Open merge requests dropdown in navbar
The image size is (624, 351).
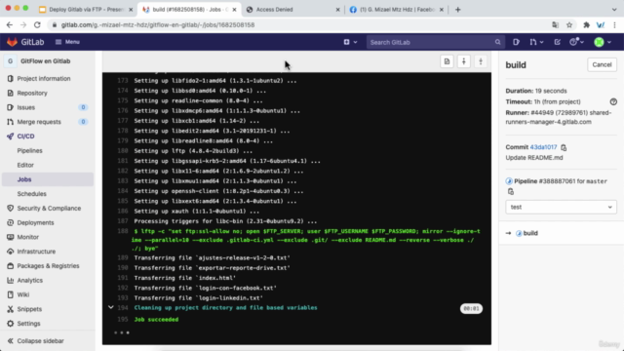point(536,42)
